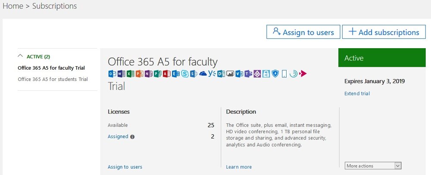The height and width of the screenshot is (175, 431).
Task: Click the Extend trial link
Action: (357, 94)
